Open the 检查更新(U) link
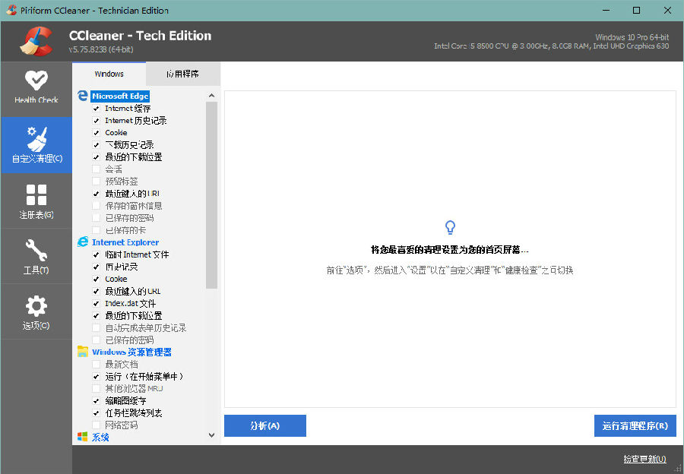This screenshot has width=684, height=474. 644,459
